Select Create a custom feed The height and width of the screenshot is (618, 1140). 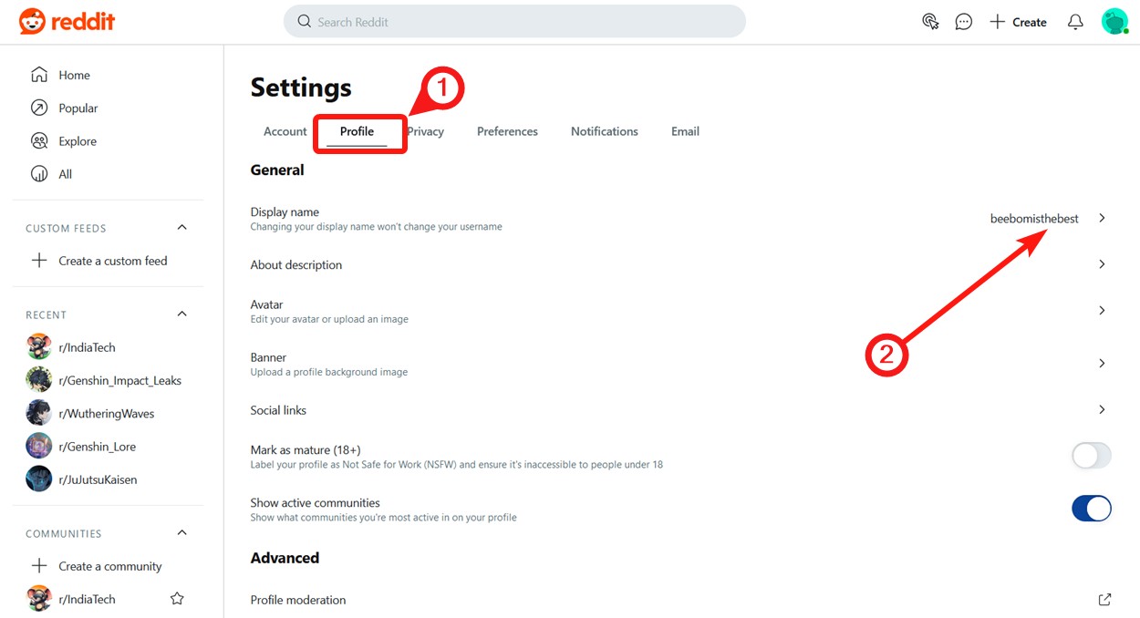pyautogui.click(x=112, y=260)
